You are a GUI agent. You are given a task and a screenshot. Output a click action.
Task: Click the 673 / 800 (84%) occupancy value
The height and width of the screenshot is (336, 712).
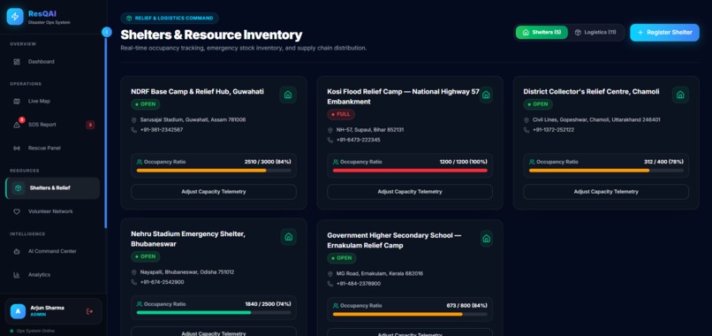pos(466,306)
